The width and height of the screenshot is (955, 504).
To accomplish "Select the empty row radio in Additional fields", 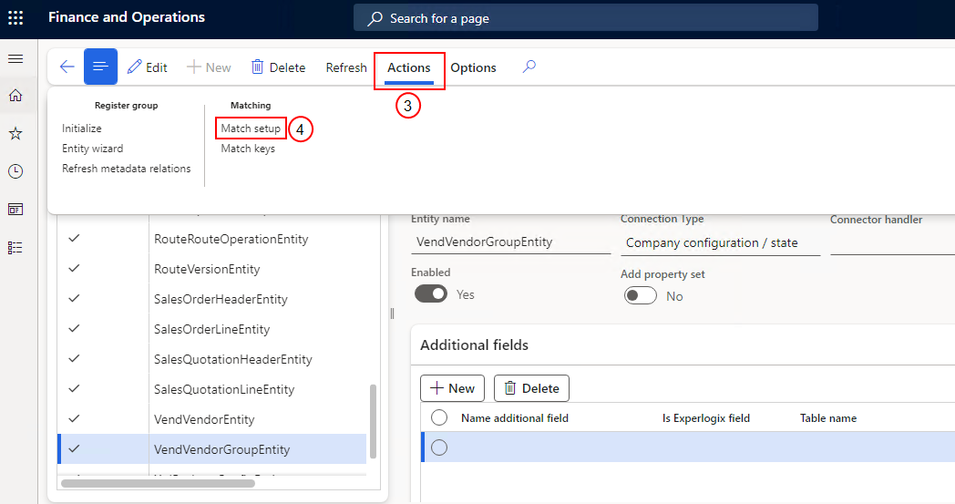I will (x=439, y=447).
